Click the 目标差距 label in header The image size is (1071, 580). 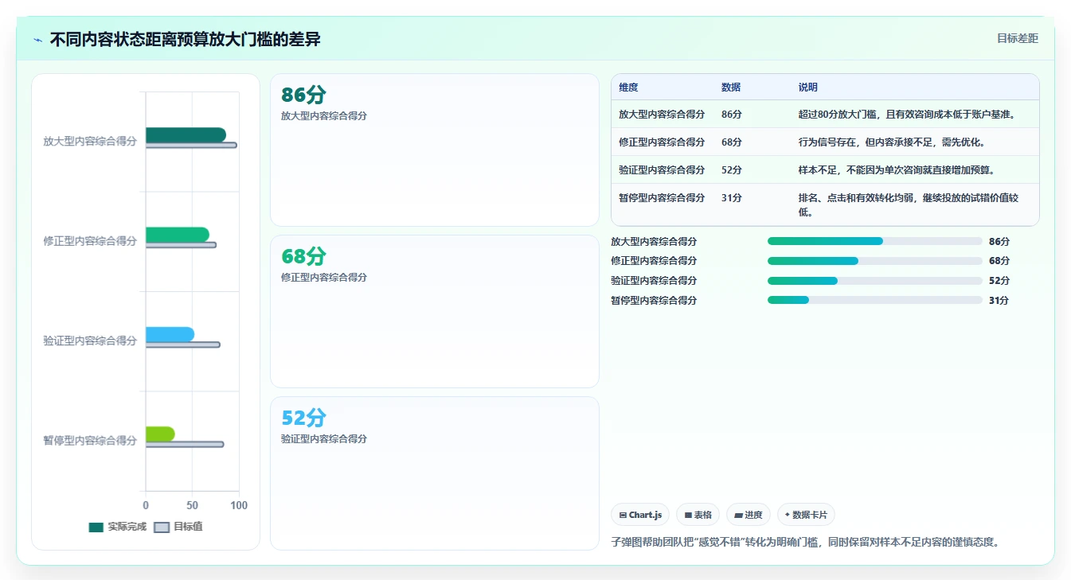(1017, 38)
